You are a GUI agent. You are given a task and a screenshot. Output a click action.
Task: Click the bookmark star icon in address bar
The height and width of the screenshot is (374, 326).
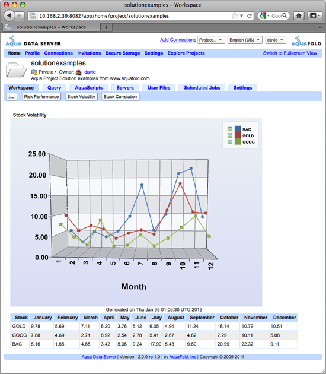(x=235, y=16)
